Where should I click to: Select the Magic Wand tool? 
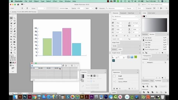(11, 21)
